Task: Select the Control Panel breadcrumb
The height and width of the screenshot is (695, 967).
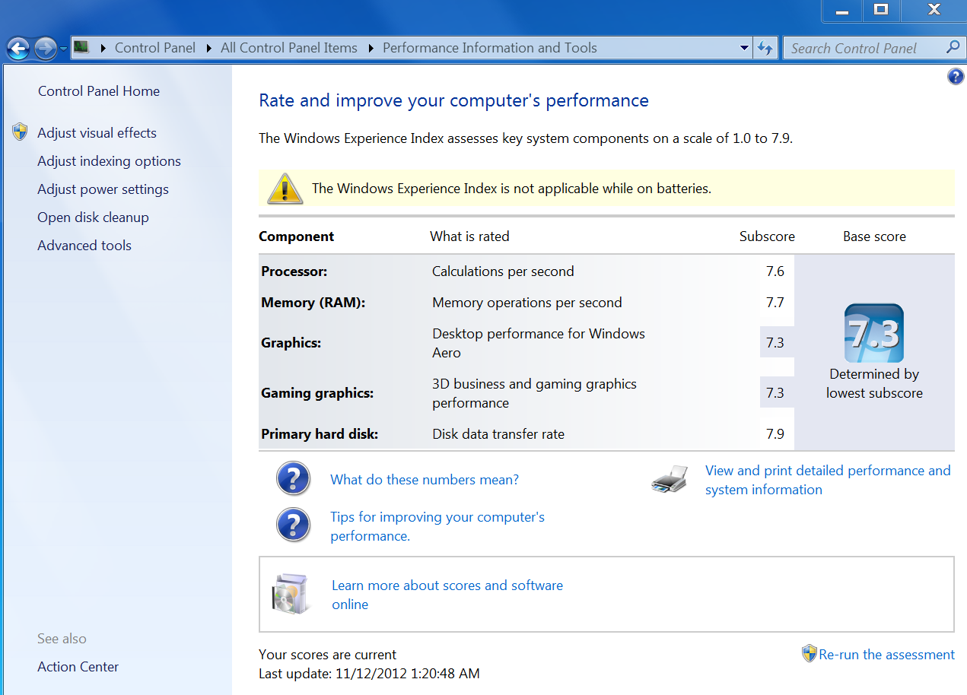Action: pos(155,48)
